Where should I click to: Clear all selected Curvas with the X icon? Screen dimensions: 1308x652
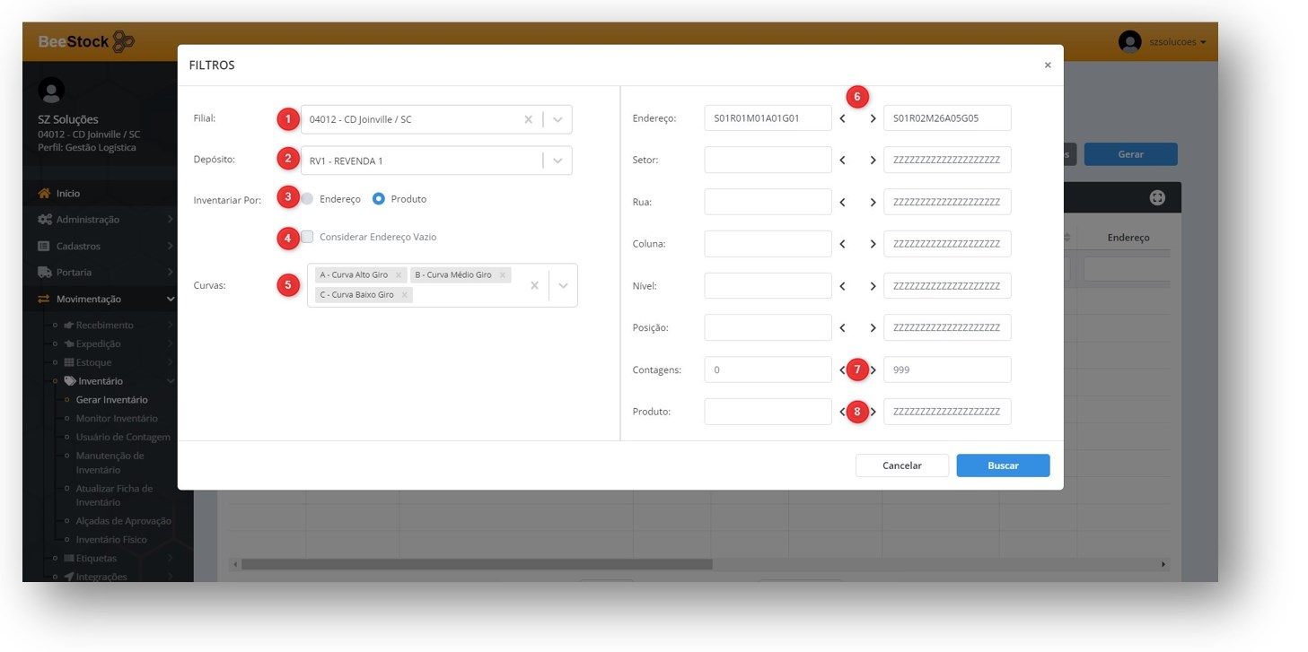[534, 285]
